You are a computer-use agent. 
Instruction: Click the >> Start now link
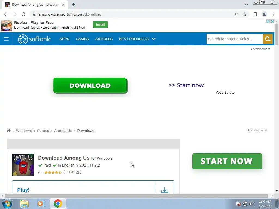coord(186,85)
